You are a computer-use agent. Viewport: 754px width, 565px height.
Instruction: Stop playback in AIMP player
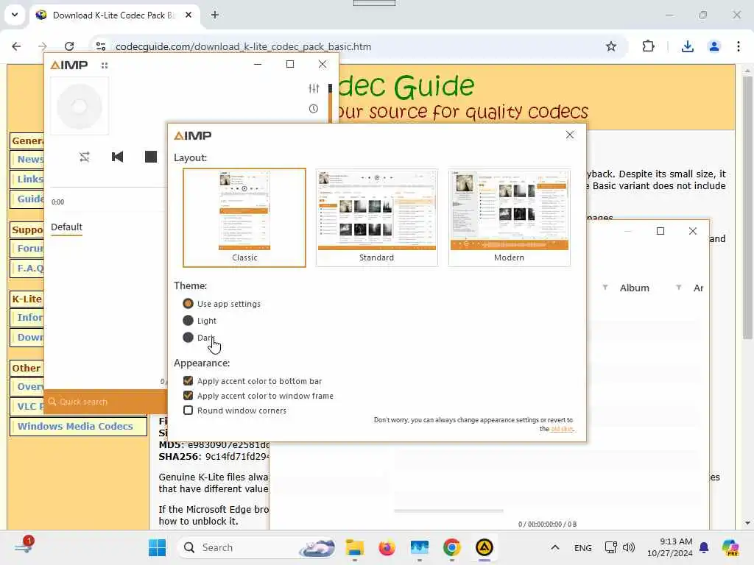pyautogui.click(x=150, y=157)
